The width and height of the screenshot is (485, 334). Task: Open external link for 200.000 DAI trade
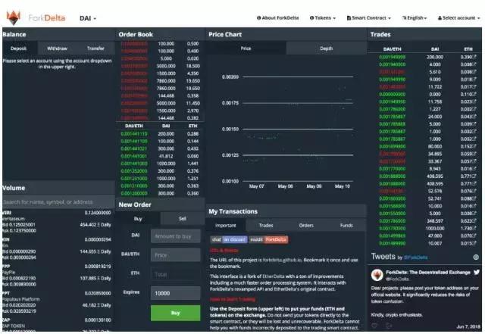click(x=474, y=57)
